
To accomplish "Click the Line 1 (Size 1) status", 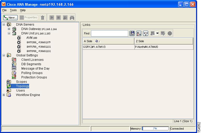I will (183, 121).
